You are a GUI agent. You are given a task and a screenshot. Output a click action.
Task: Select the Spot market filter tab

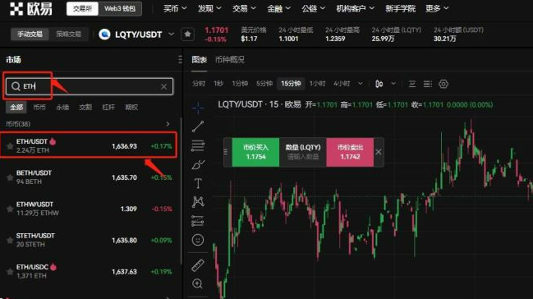pyautogui.click(x=39, y=108)
